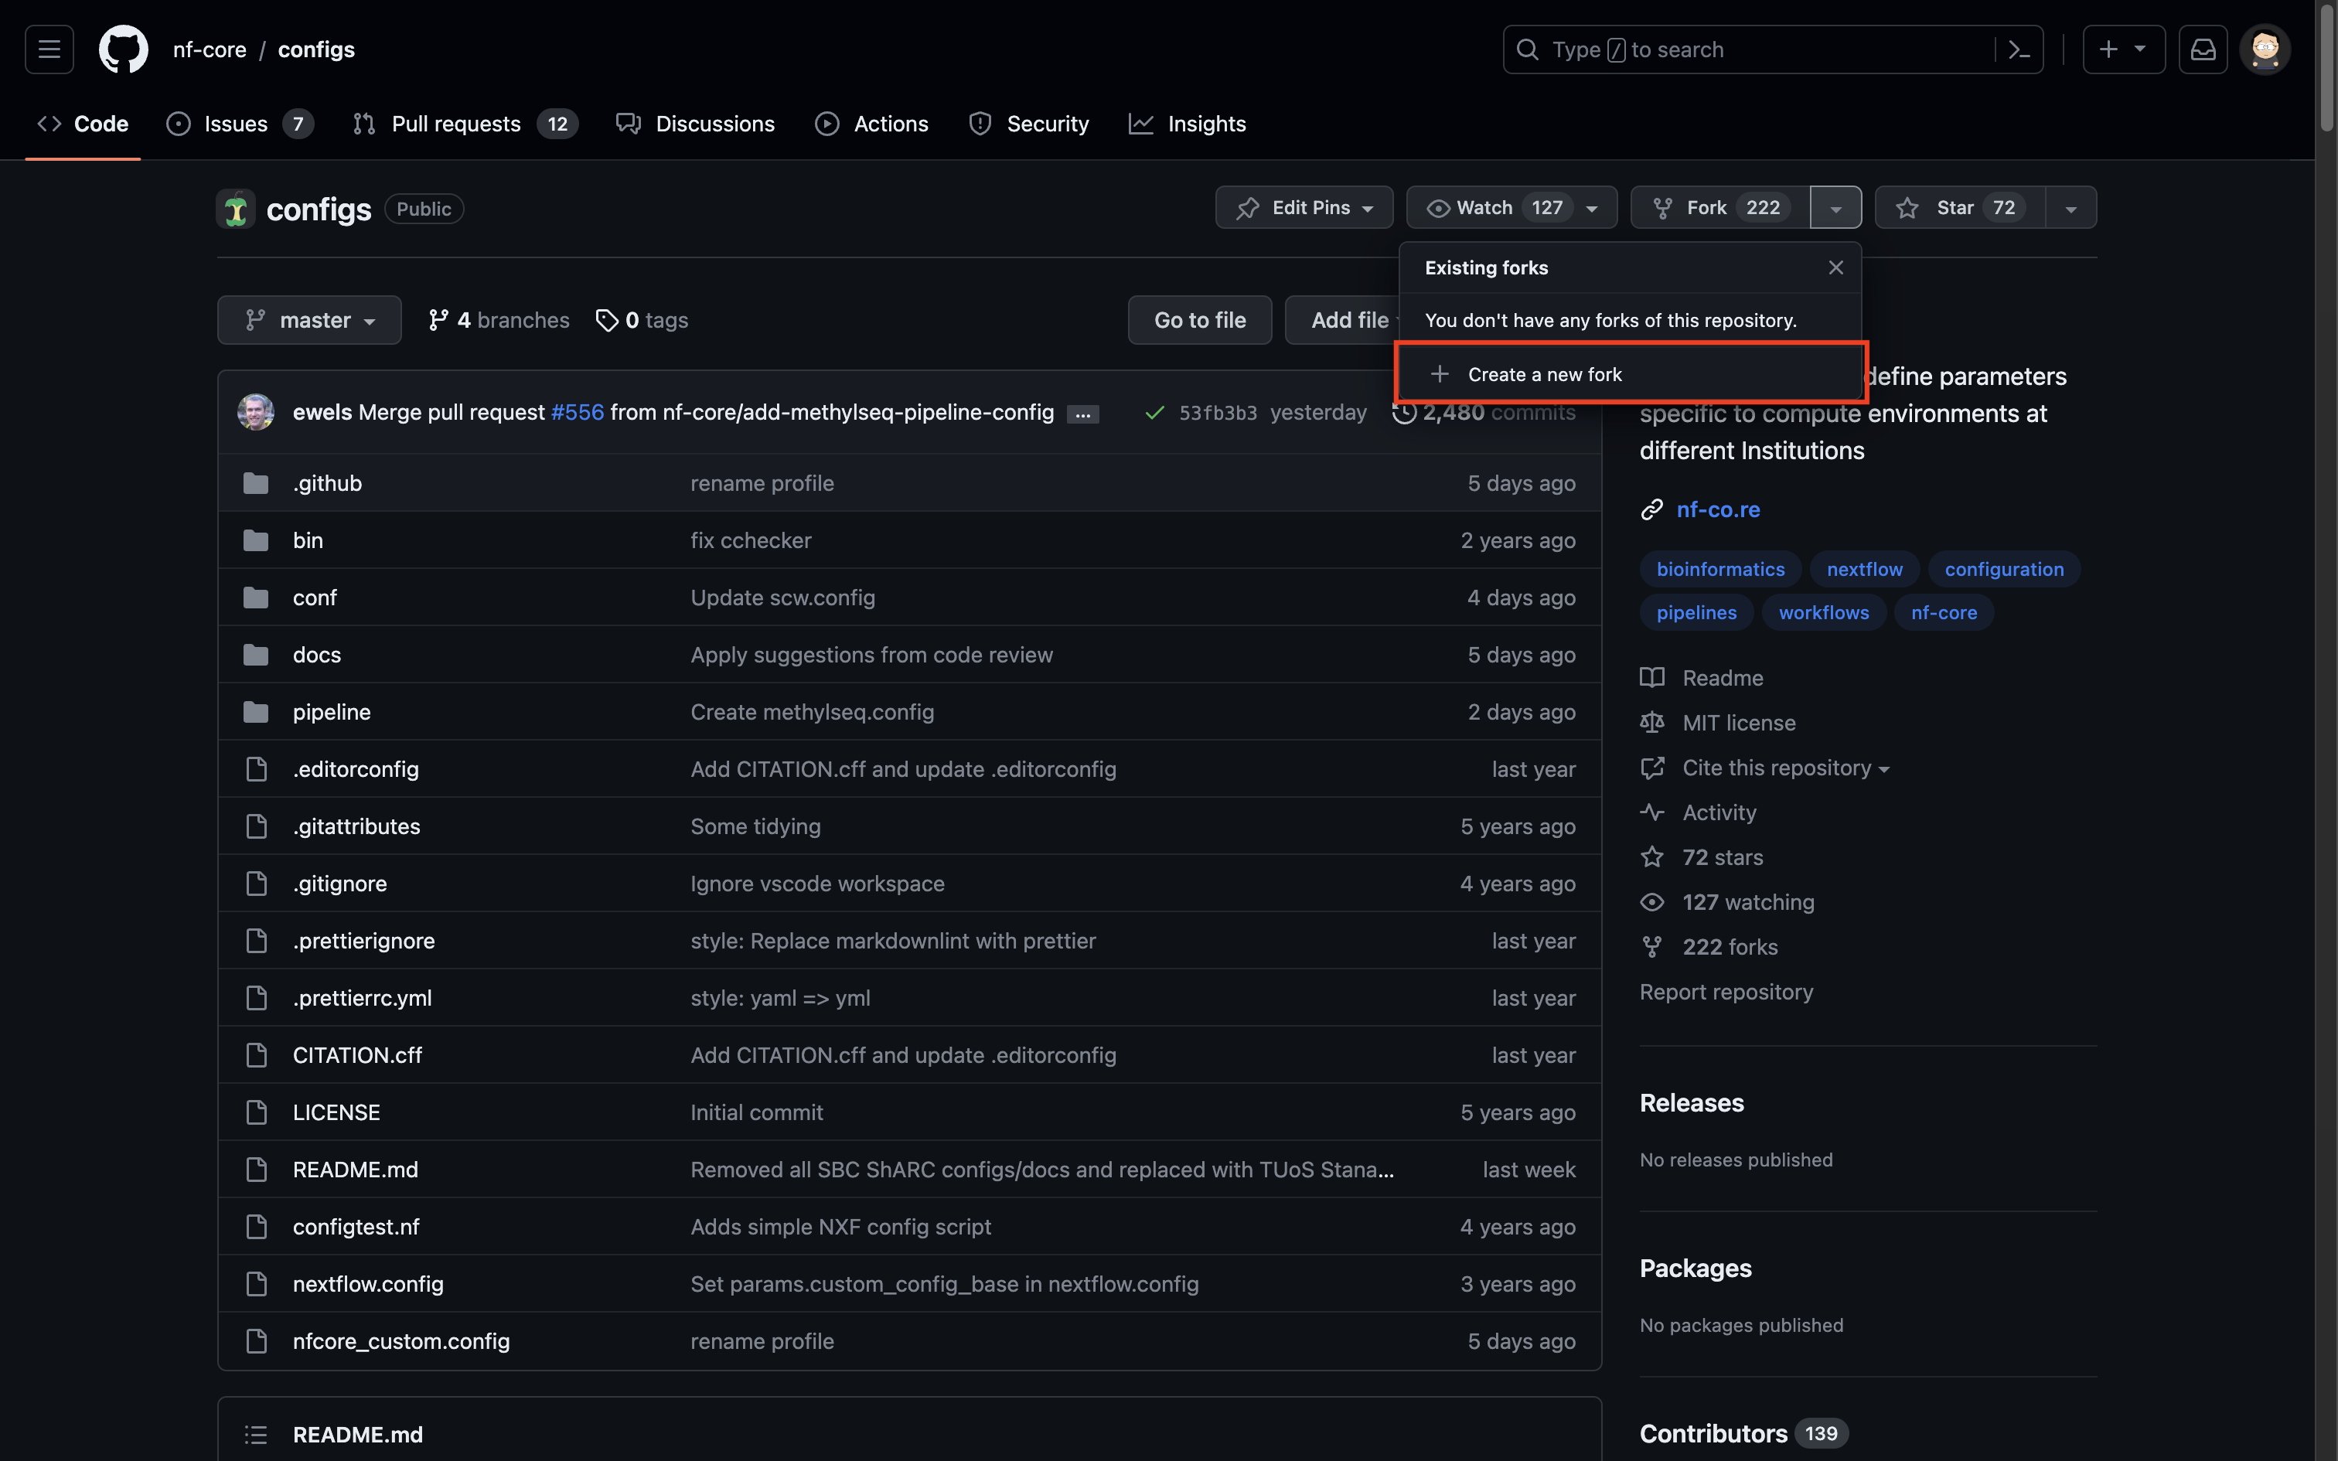This screenshot has height=1461, width=2338.
Task: Open the .github folder
Action: [328, 483]
